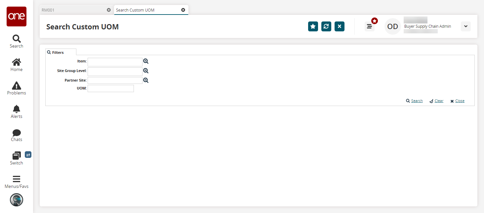Select the Filters tab

pyautogui.click(x=61, y=52)
